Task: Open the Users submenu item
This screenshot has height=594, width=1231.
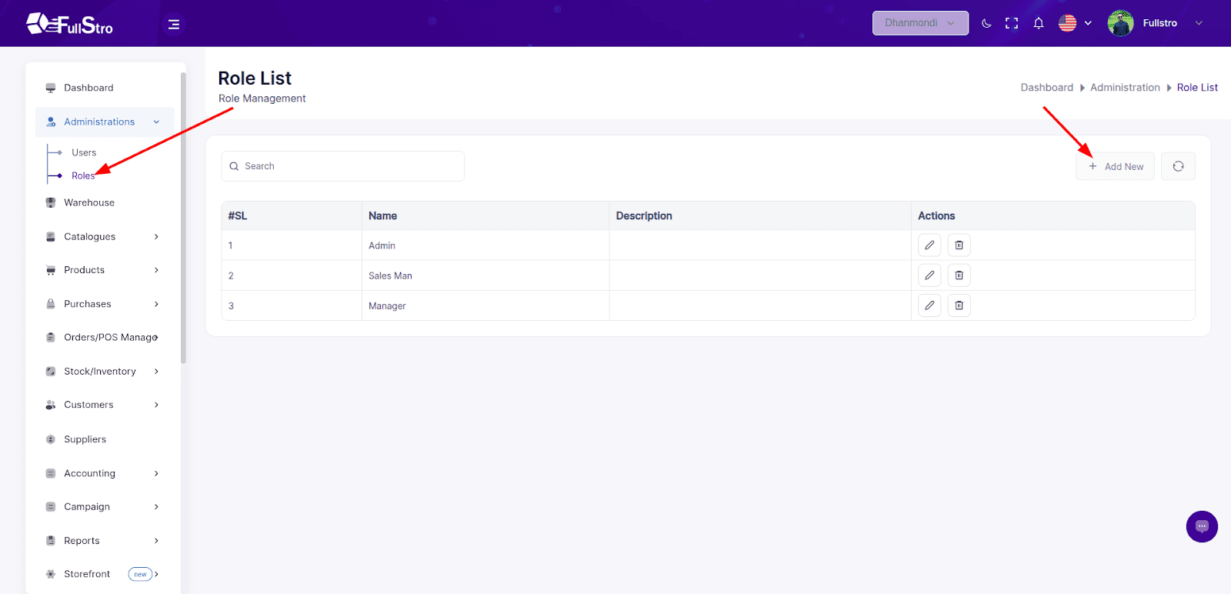Action: pyautogui.click(x=84, y=152)
